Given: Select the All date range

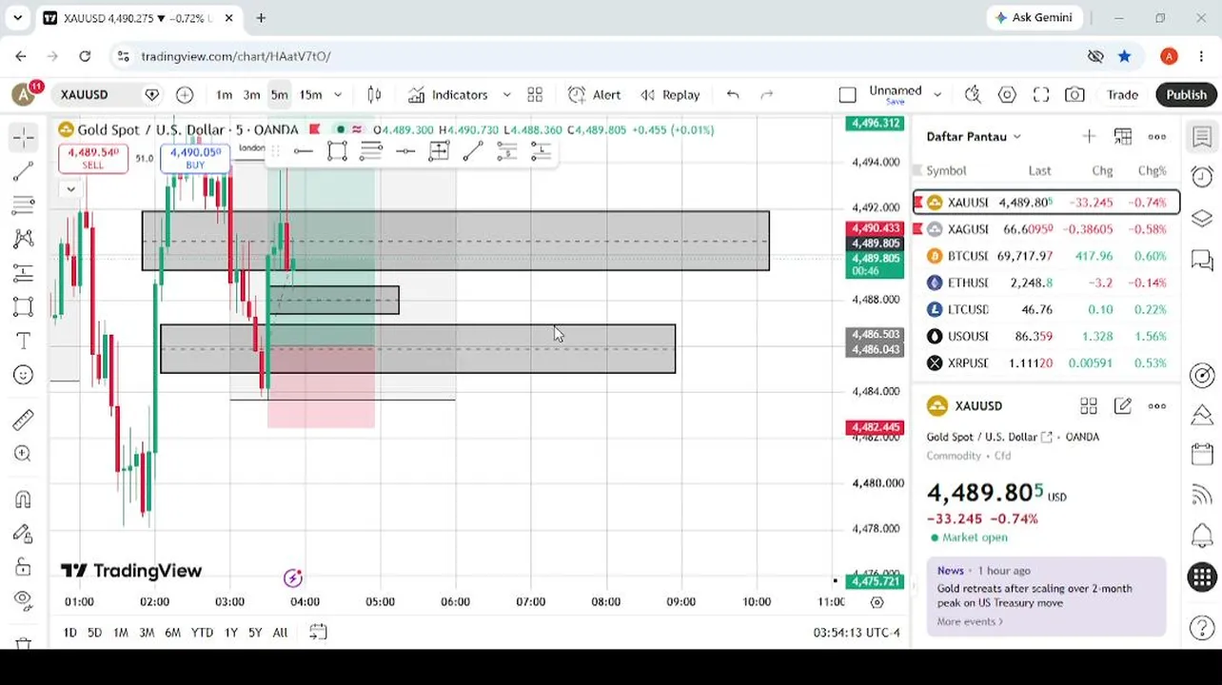Looking at the screenshot, I should pyautogui.click(x=280, y=632).
